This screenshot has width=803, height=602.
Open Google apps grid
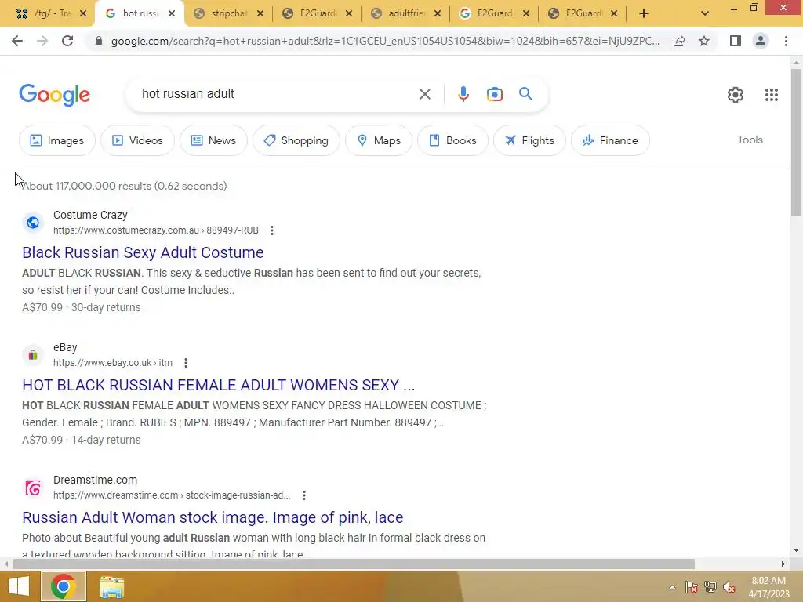(772, 95)
